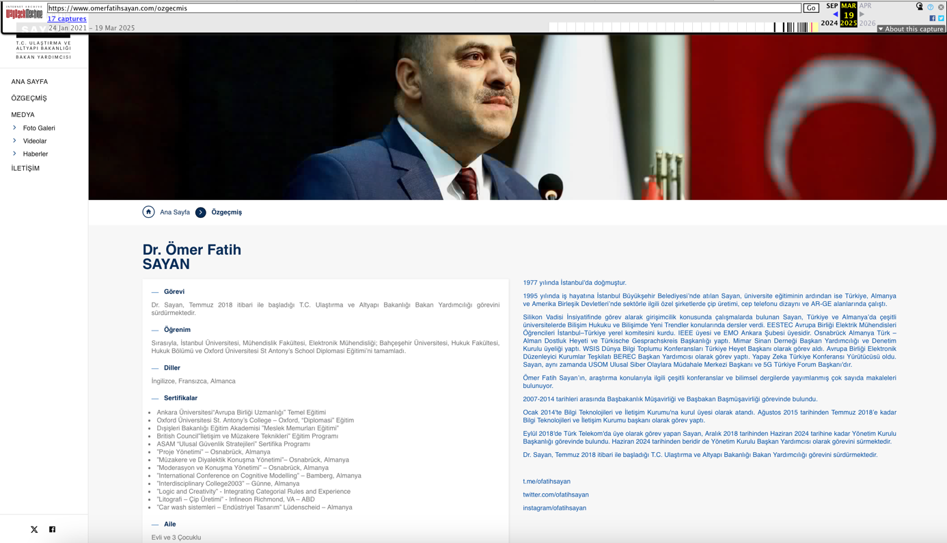This screenshot has width=947, height=543.
Task: Go to the previous capture blue arrow
Action: (835, 14)
